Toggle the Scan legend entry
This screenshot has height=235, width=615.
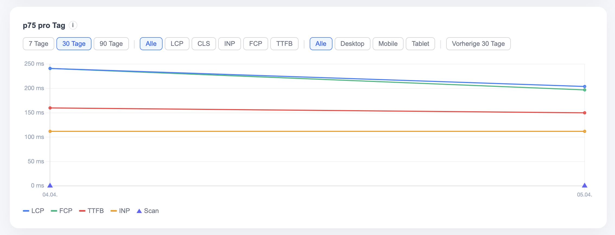(x=148, y=211)
